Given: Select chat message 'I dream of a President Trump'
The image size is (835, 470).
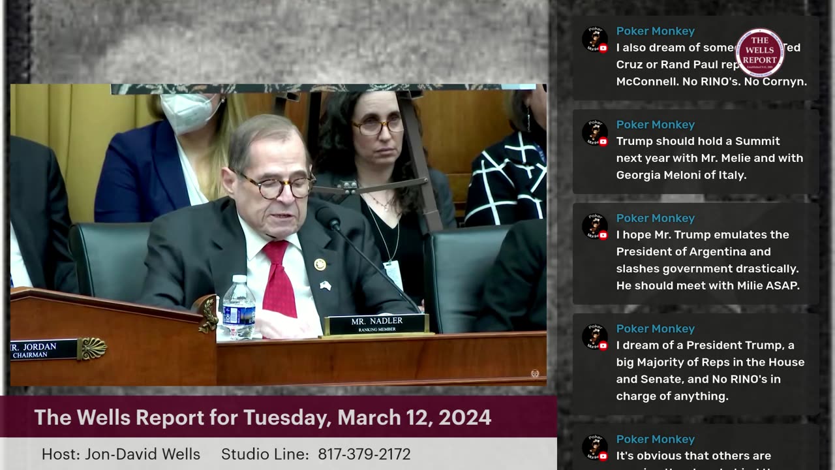Looking at the screenshot, I should (695, 364).
